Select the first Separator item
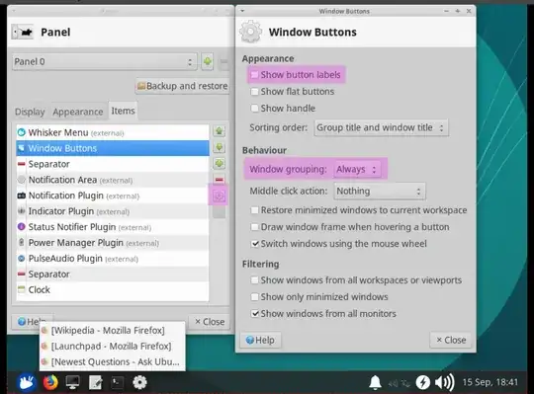 pyautogui.click(x=113, y=164)
